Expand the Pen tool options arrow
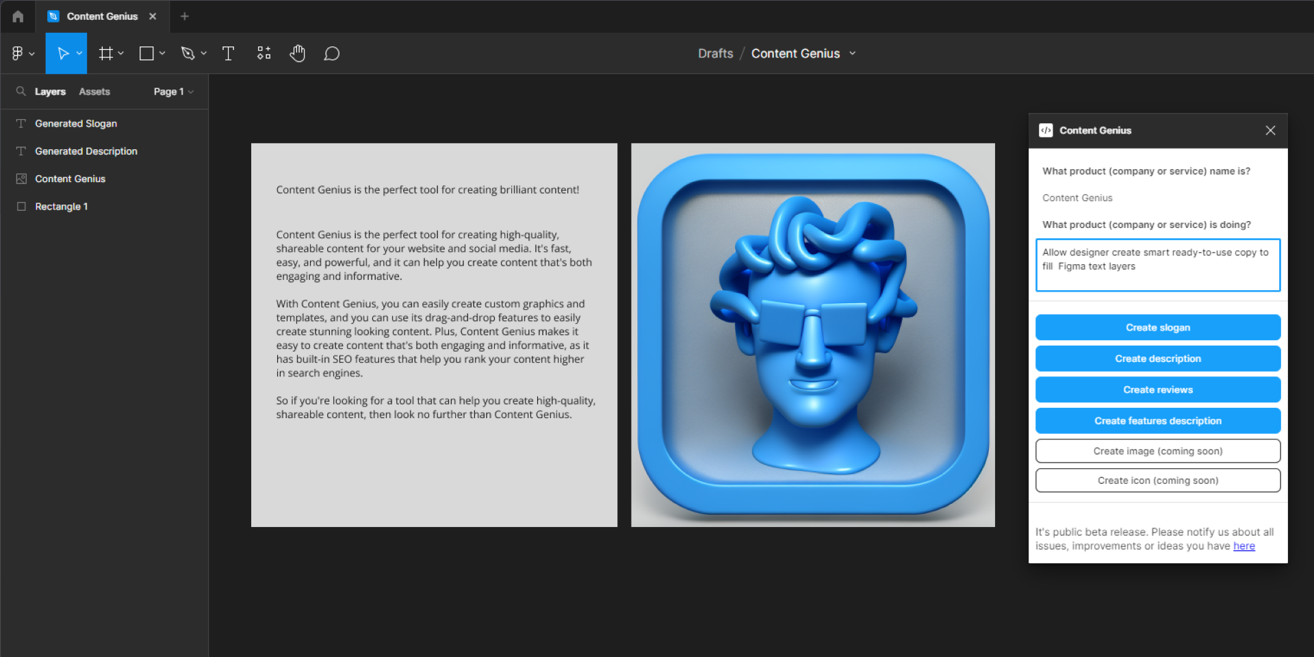The height and width of the screenshot is (657, 1314). [x=203, y=53]
